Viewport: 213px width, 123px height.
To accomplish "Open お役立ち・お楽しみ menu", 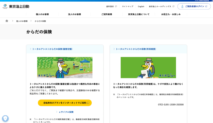I will (x=171, y=14).
